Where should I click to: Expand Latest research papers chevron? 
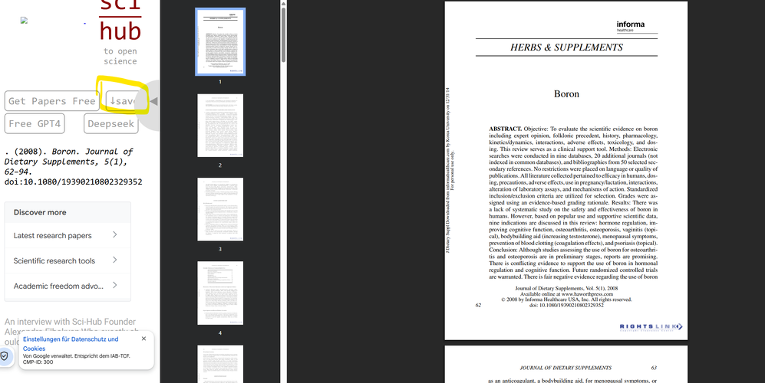[x=114, y=235]
